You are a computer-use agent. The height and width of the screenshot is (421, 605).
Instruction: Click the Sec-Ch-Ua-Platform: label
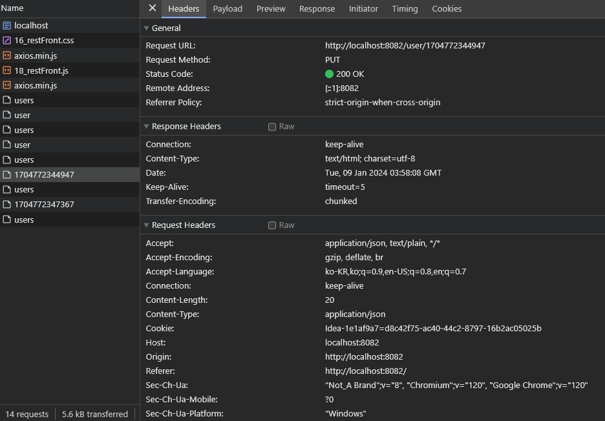184,414
